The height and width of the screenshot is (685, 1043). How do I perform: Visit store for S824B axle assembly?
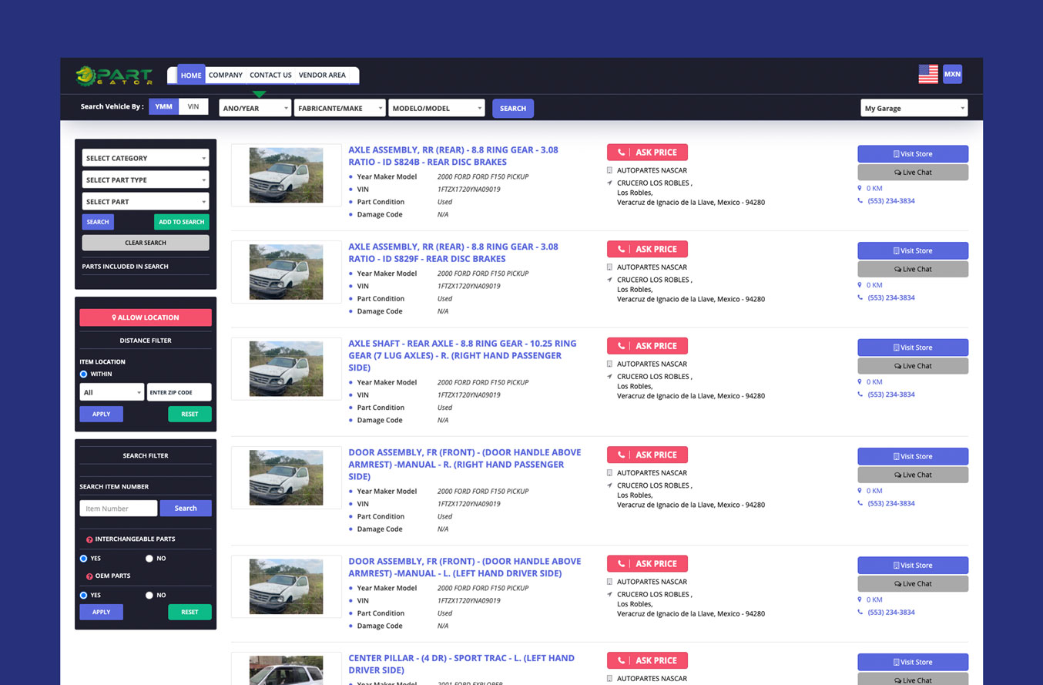point(913,153)
